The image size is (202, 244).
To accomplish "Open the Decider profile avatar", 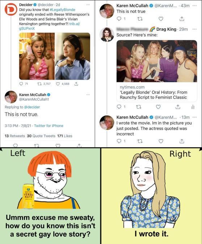I will tap(11, 9).
